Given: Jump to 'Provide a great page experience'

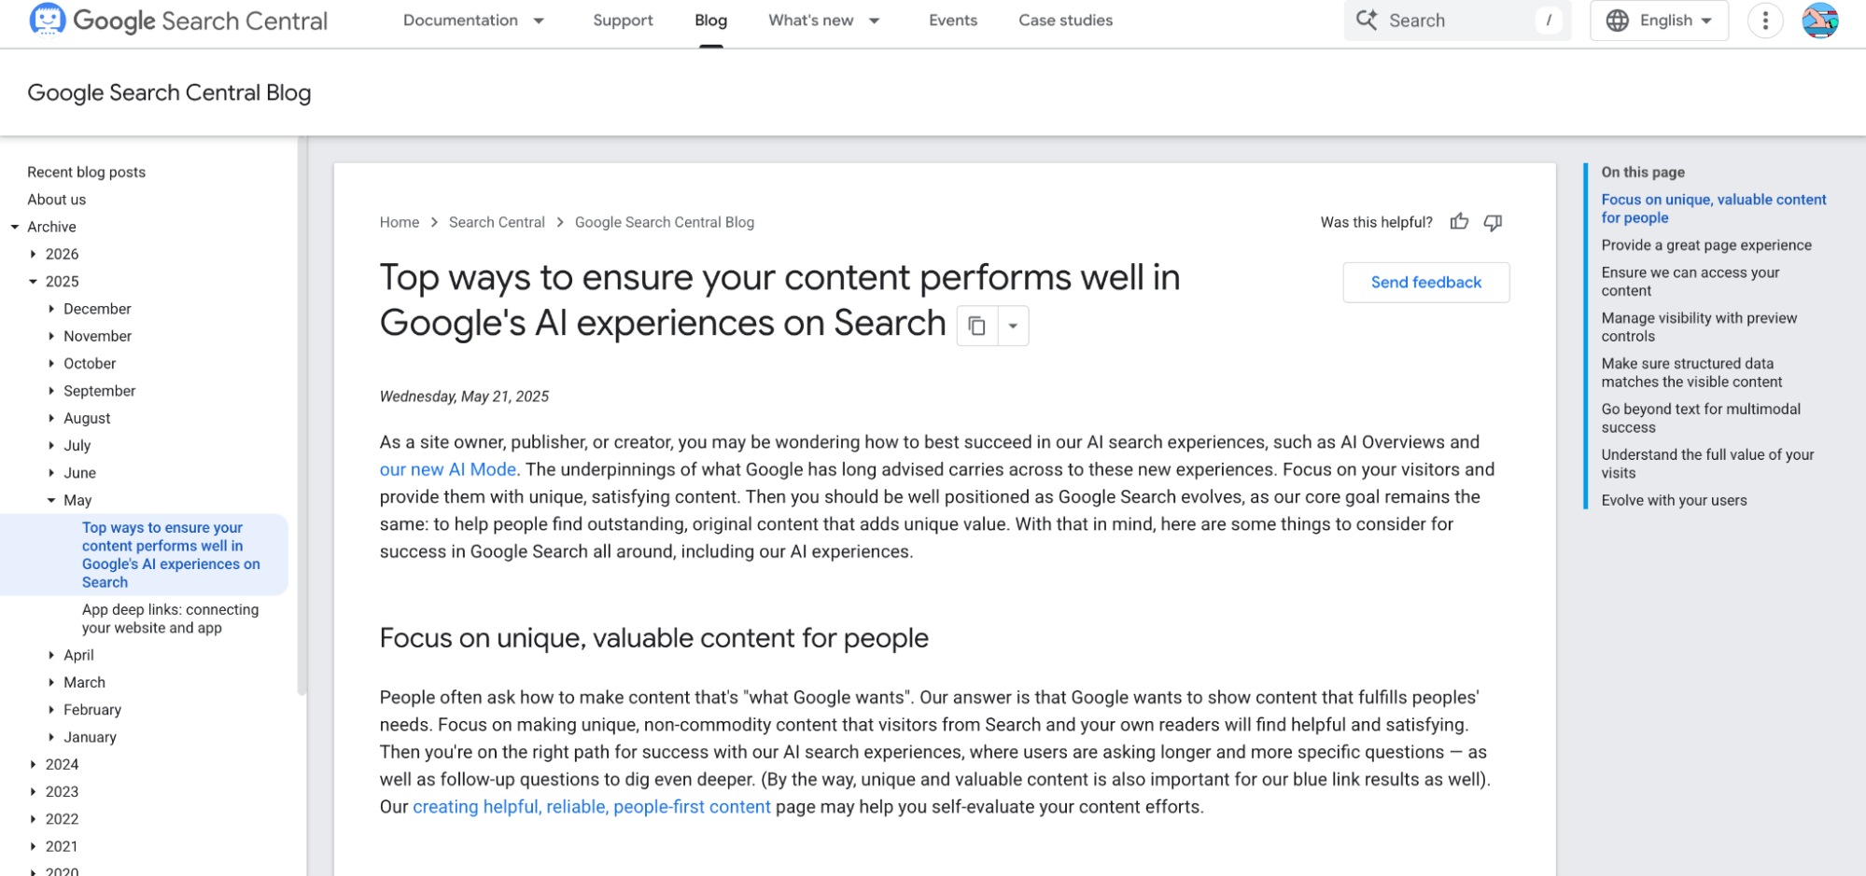Looking at the screenshot, I should click(1706, 245).
